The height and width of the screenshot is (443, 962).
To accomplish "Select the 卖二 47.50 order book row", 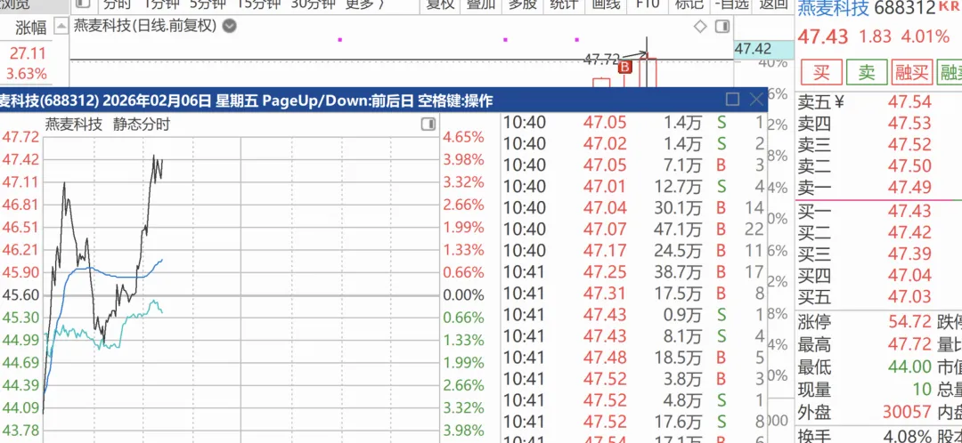I will 878,166.
